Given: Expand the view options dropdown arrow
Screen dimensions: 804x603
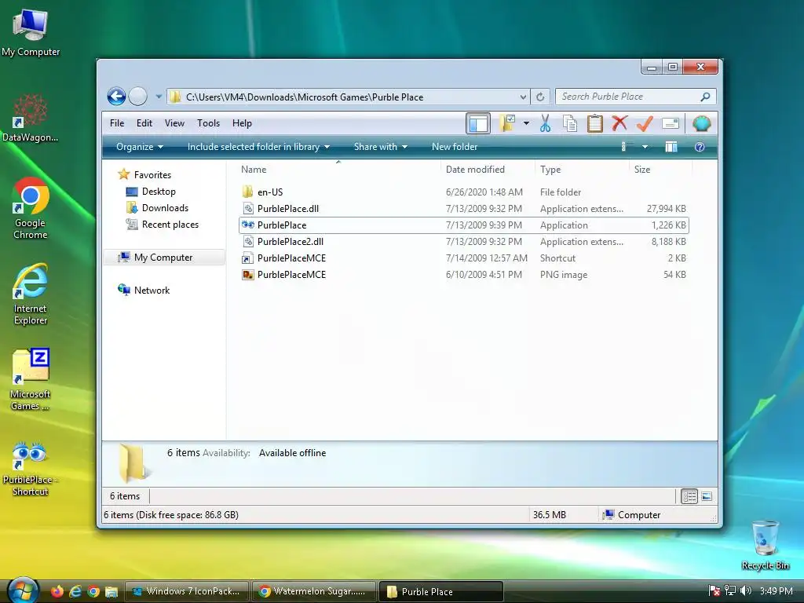Looking at the screenshot, I should (x=645, y=147).
